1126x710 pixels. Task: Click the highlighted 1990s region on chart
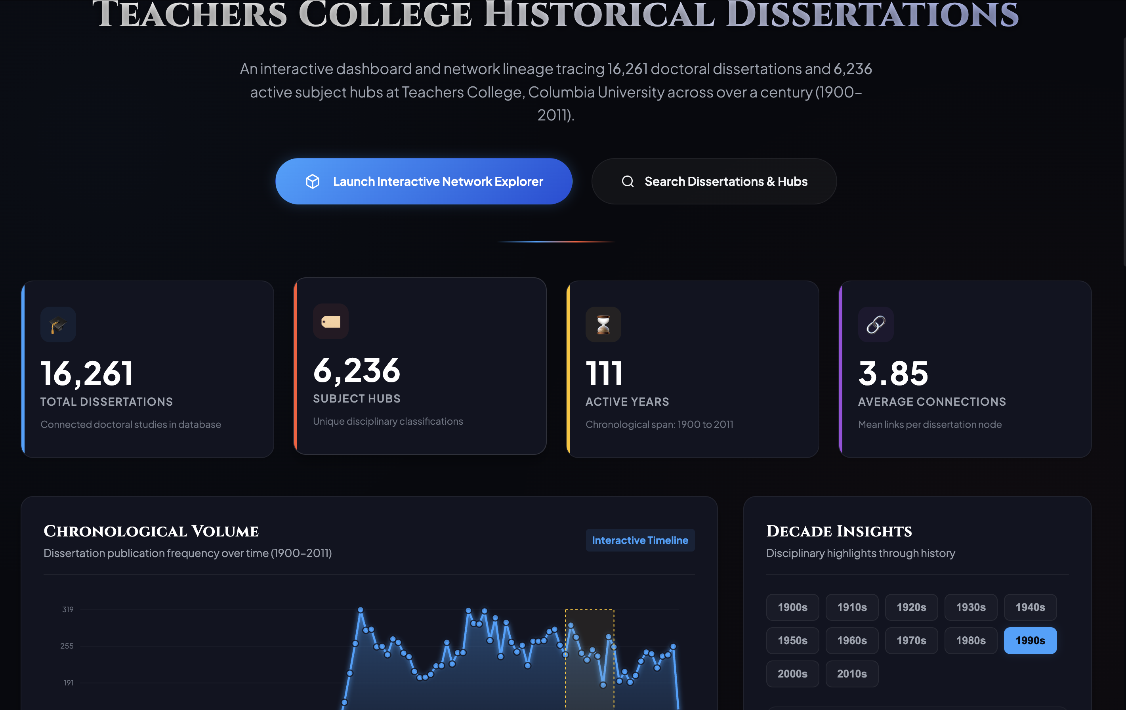[x=590, y=660]
